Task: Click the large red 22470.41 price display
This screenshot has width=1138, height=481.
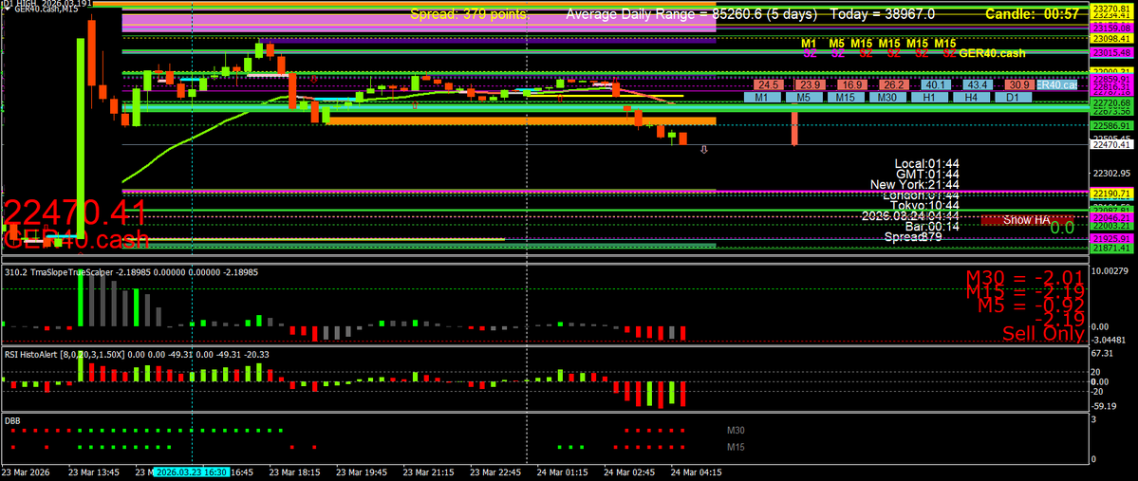Action: [x=75, y=213]
